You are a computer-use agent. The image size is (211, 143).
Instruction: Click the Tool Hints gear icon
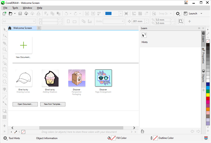pos(5,138)
